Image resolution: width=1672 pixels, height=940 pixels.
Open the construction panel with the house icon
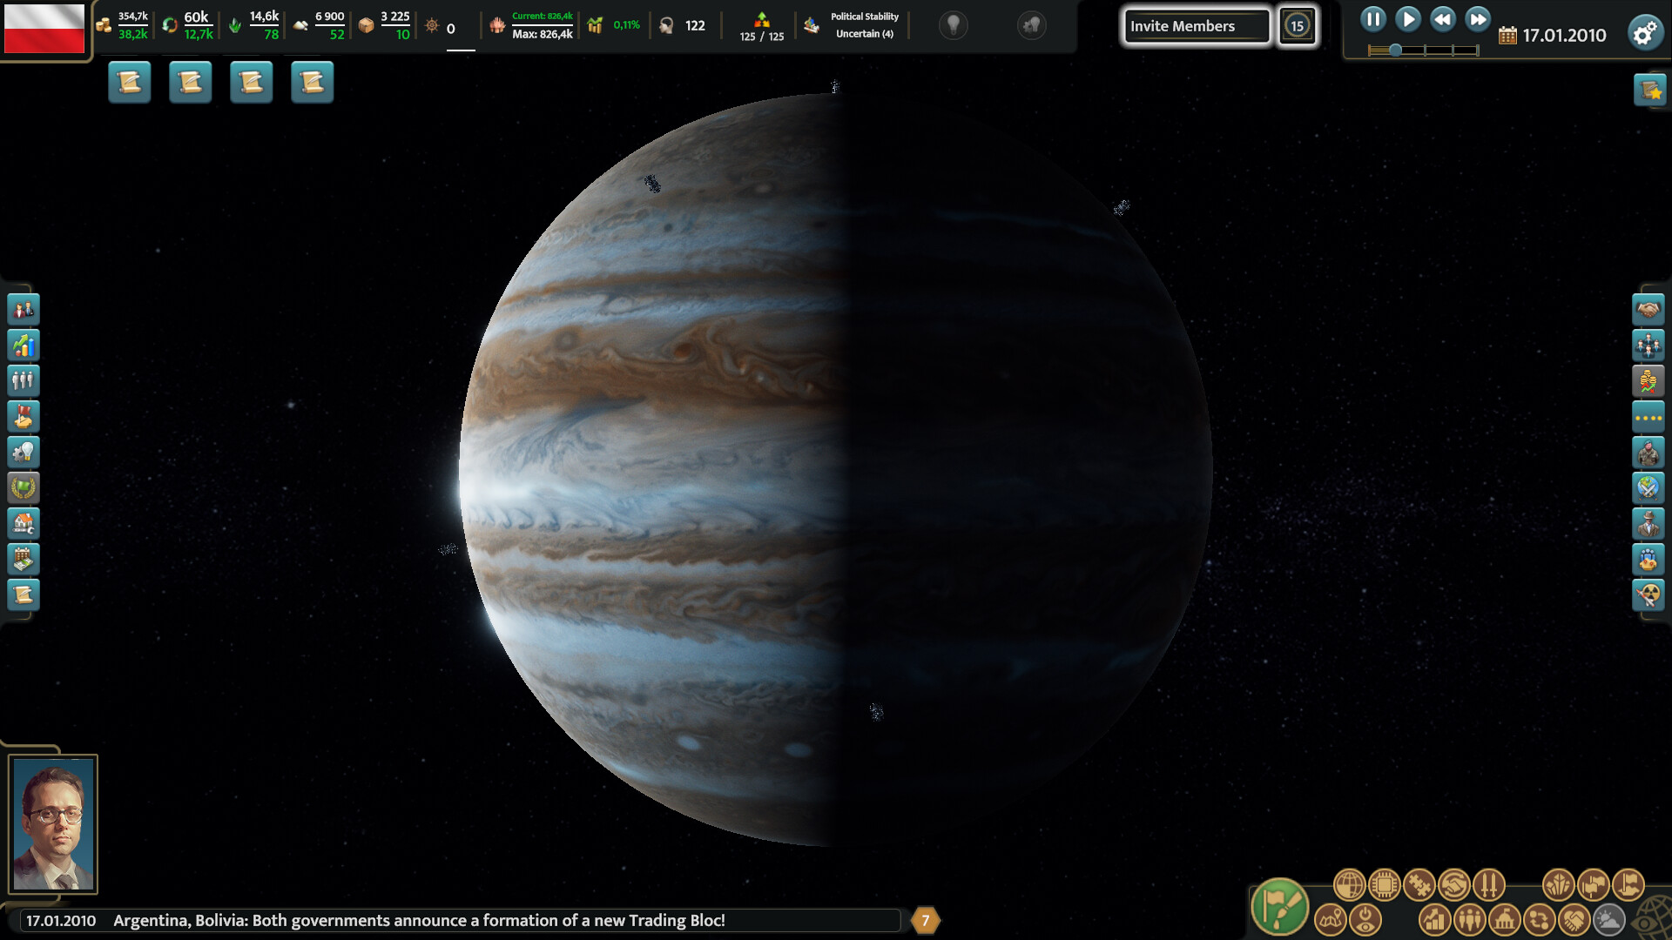[24, 523]
